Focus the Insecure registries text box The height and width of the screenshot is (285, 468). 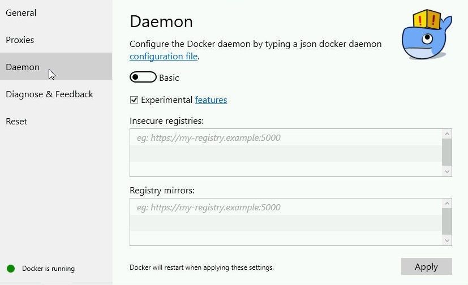click(286, 153)
